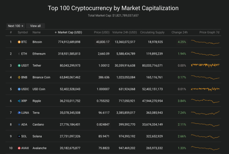Sort by Symbol column header

click(x=23, y=32)
